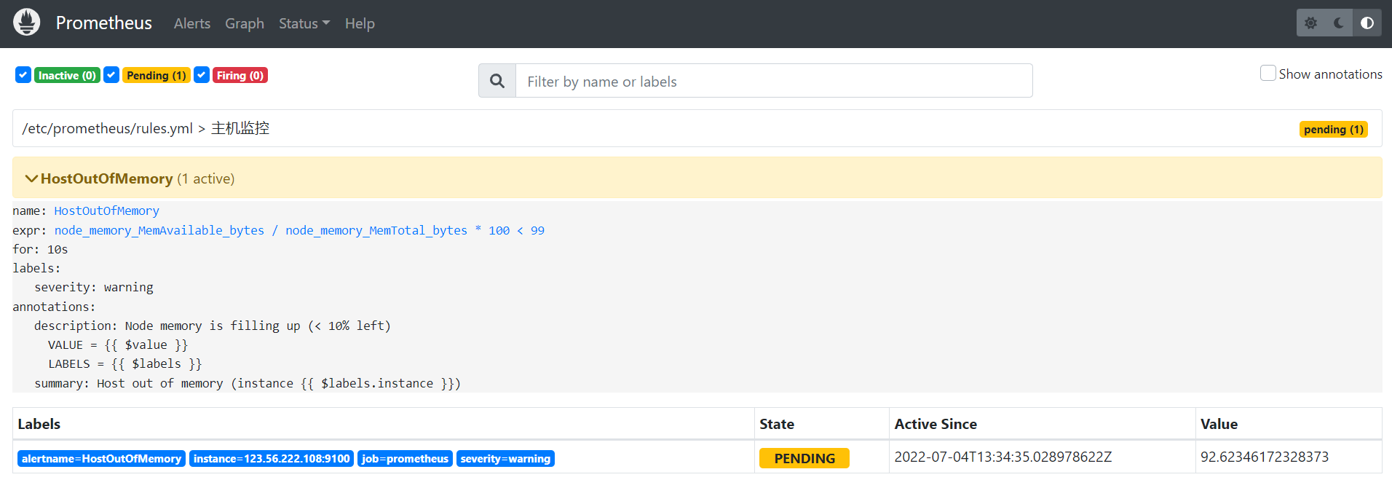1392x496 pixels.
Task: Switch to the dark theme moon icon
Action: tap(1338, 23)
